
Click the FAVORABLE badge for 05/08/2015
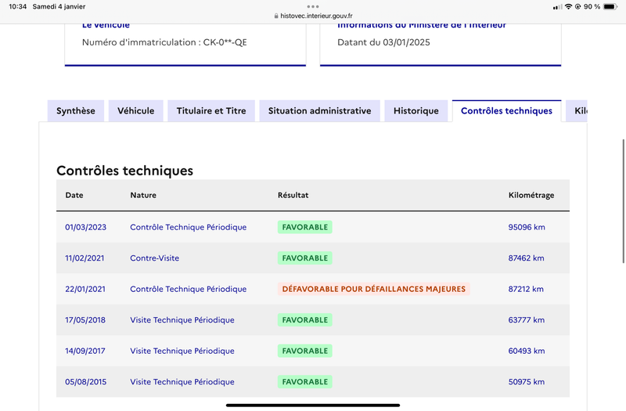[x=305, y=382]
